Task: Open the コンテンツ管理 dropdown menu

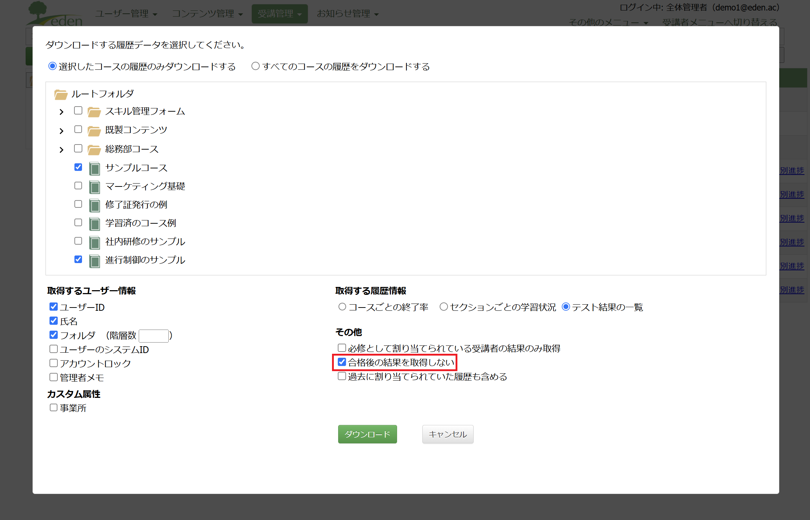Action: [x=207, y=14]
